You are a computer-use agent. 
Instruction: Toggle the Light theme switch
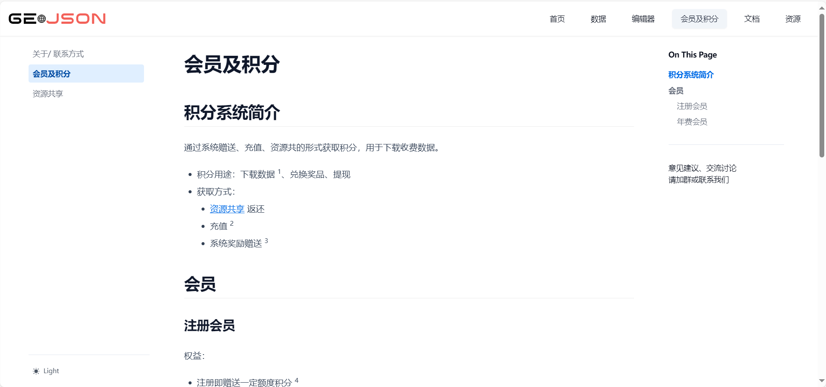pos(46,371)
